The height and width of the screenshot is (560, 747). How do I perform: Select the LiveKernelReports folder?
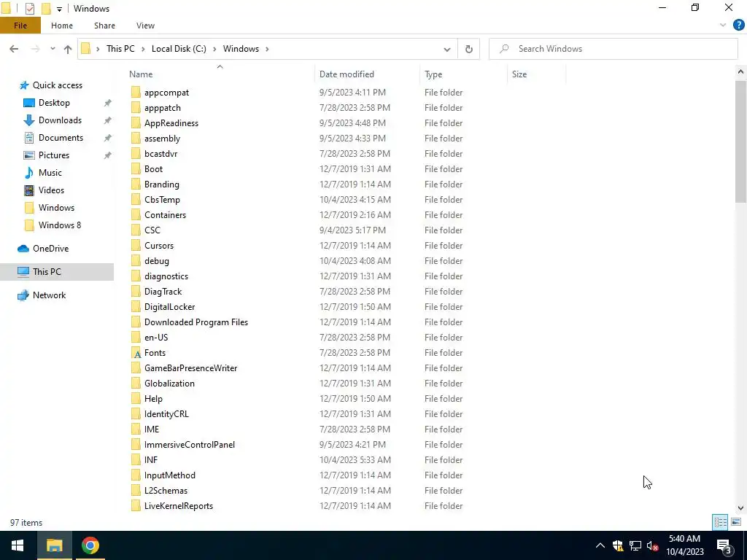178,506
